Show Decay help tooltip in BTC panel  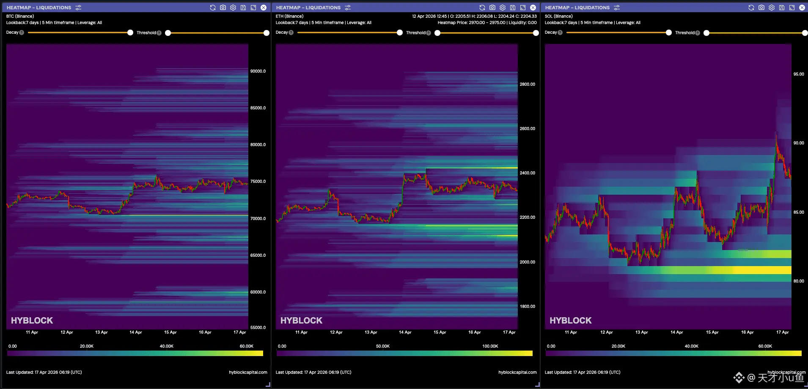(x=22, y=33)
